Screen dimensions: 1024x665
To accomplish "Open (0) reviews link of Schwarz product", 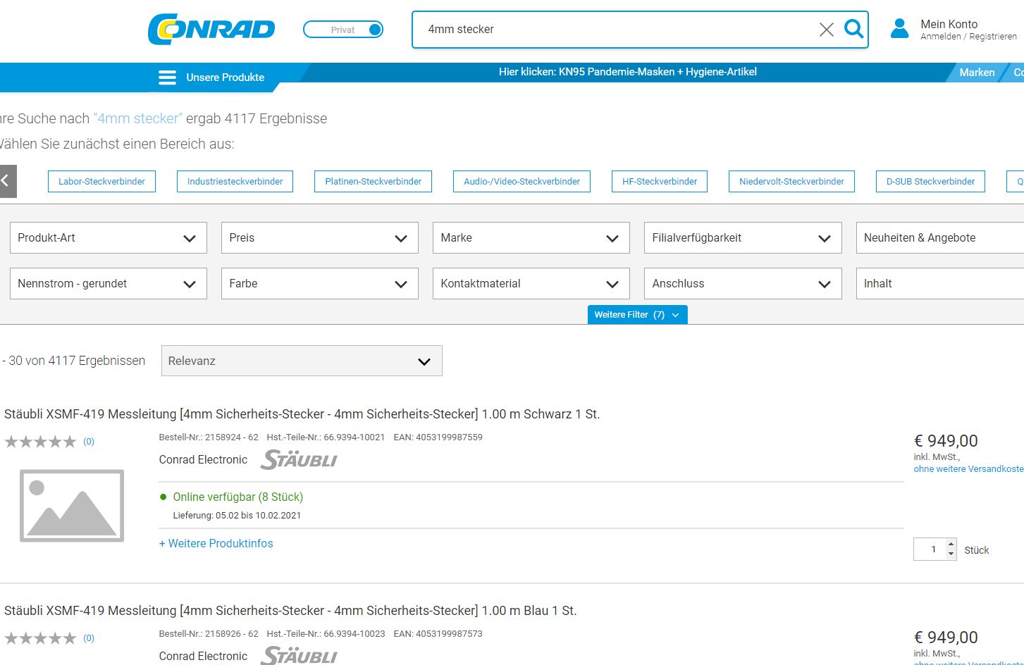I will (89, 442).
